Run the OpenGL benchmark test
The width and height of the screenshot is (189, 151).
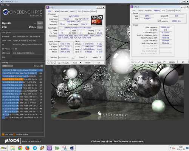click(40, 23)
